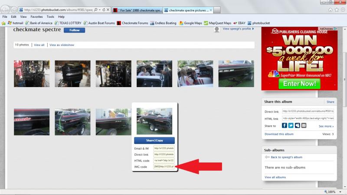Click the album HTML link field
The width and height of the screenshot is (347, 195).
pos(308,118)
